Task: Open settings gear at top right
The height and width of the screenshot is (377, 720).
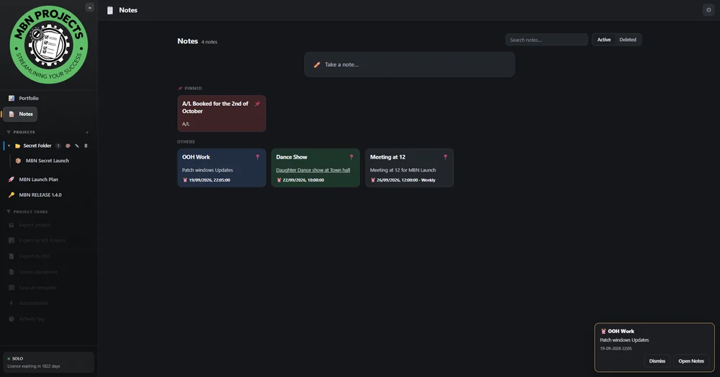Action: click(708, 9)
